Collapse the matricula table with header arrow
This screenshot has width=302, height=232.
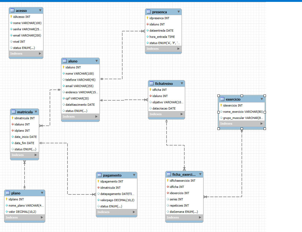click(x=36, y=112)
